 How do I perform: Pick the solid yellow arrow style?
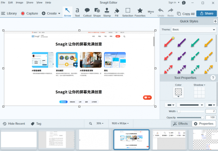[209, 42]
